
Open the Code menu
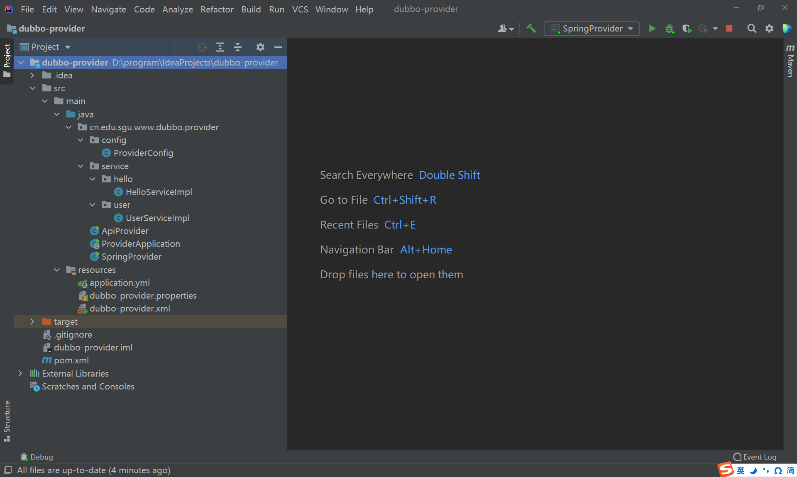(144, 9)
